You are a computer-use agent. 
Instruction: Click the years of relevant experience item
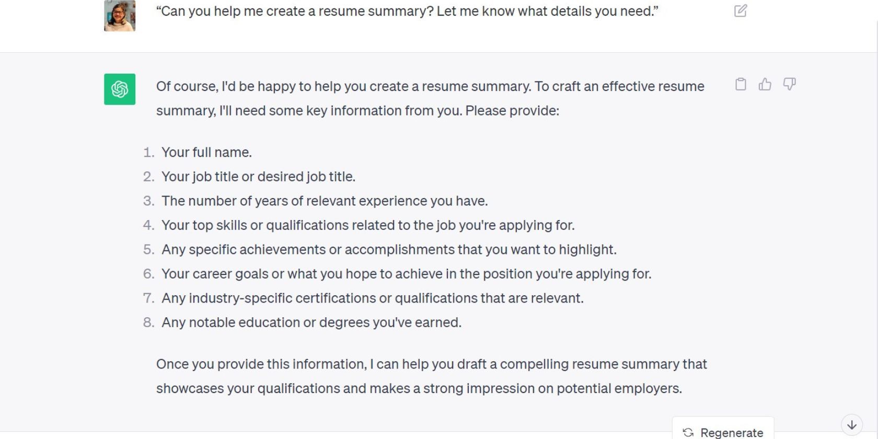(325, 201)
